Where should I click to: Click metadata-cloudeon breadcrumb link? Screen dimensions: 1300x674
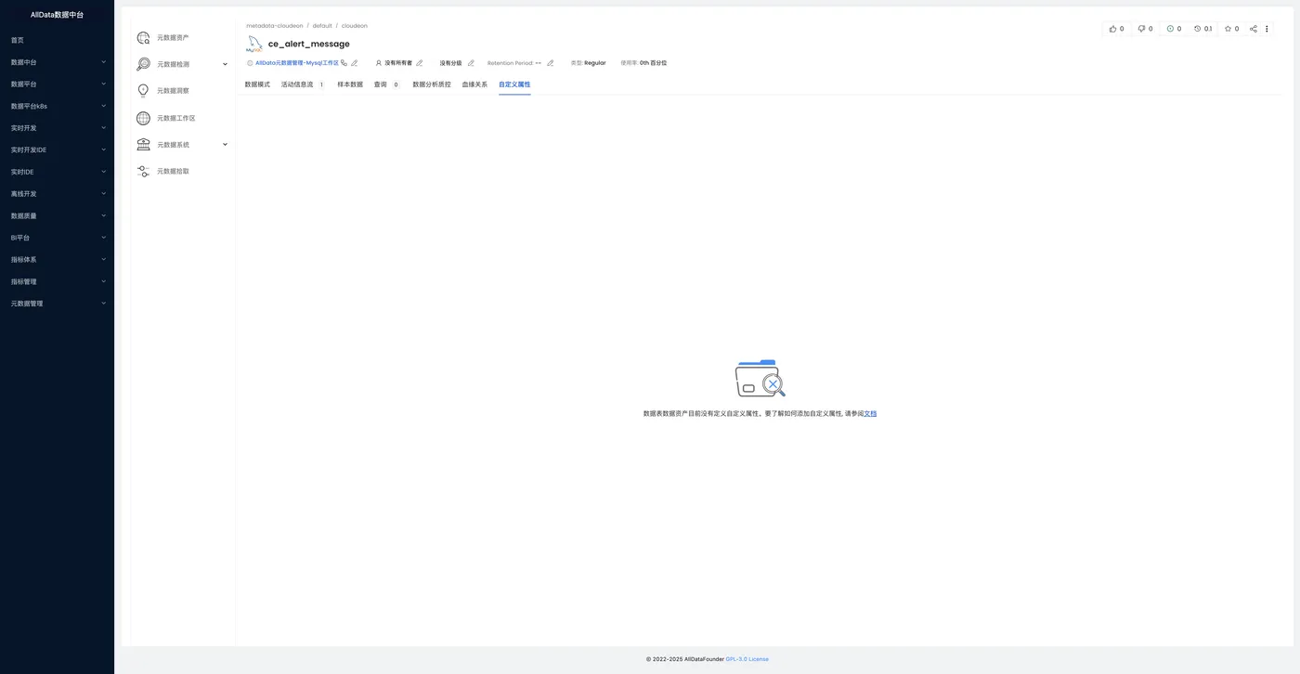(275, 26)
